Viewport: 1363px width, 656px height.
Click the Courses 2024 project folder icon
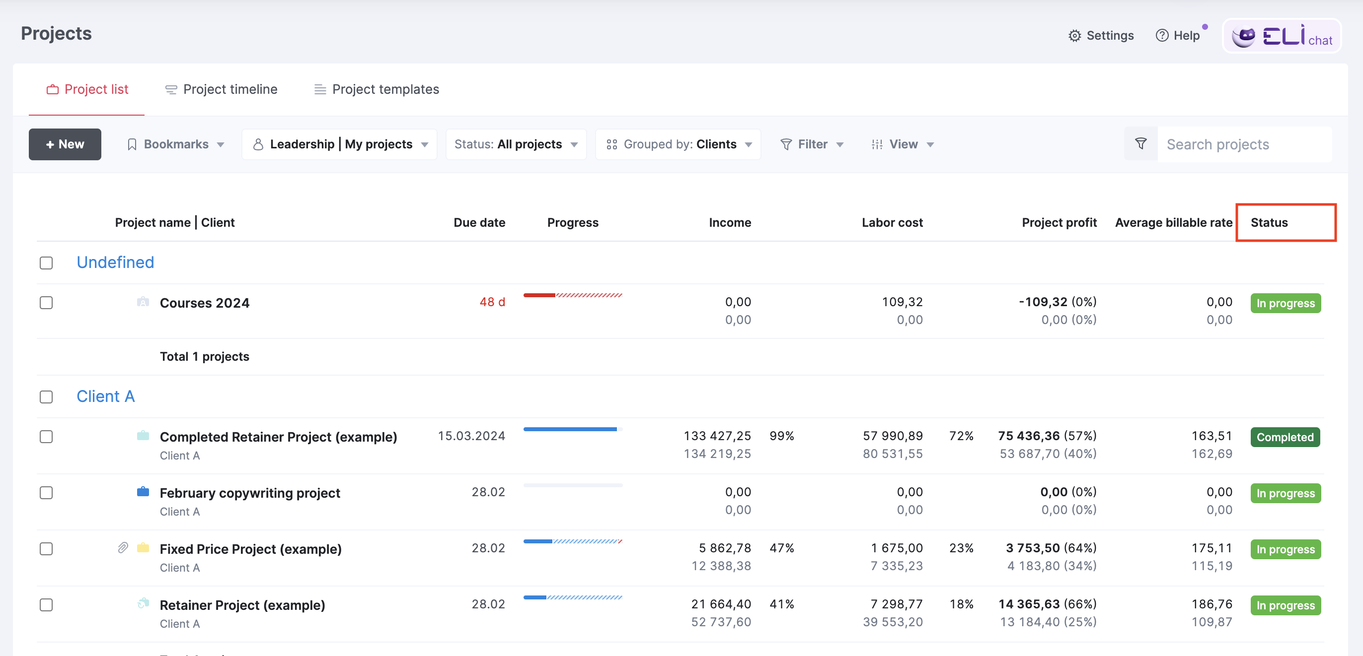point(143,301)
